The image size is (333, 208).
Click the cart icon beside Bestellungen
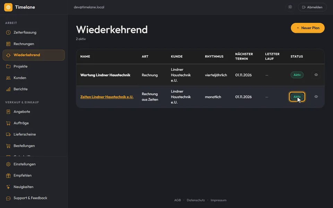[x=8, y=146]
